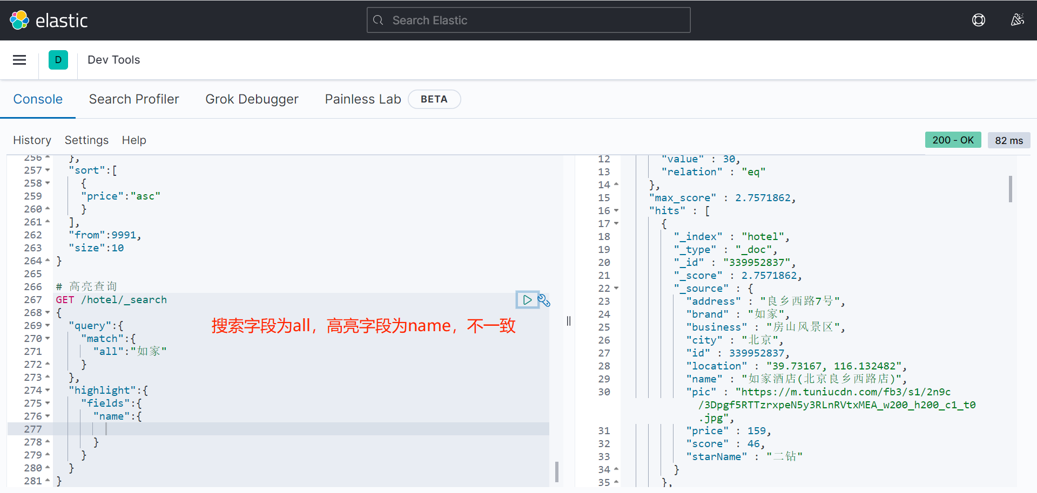Focus the Search Elastic field
The image size is (1037, 493).
click(528, 20)
